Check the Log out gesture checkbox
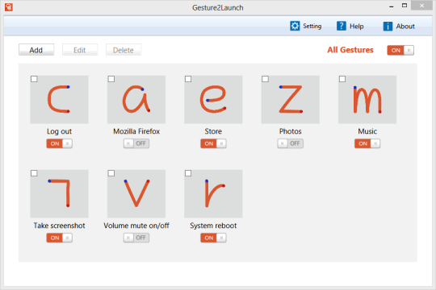436x290 pixels. [34, 79]
